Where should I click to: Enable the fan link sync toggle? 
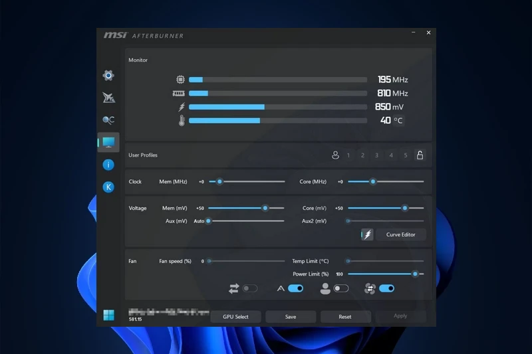(x=250, y=288)
